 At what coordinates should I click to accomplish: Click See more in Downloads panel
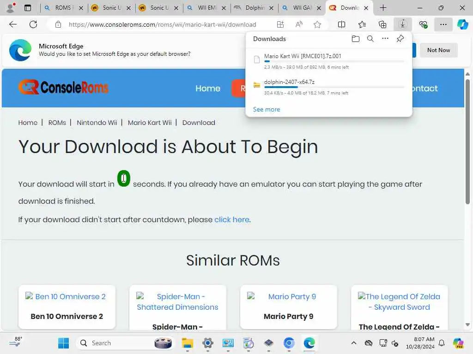click(267, 109)
